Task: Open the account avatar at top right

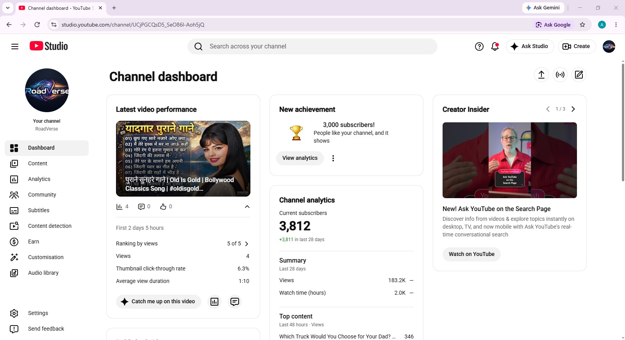Action: (x=609, y=47)
